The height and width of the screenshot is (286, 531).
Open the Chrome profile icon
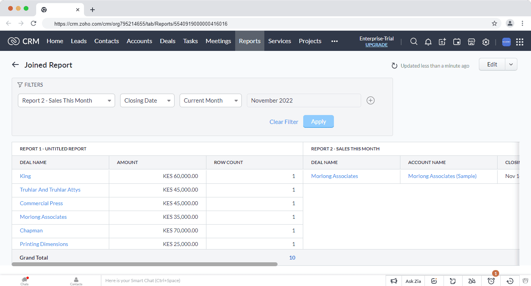click(x=510, y=23)
